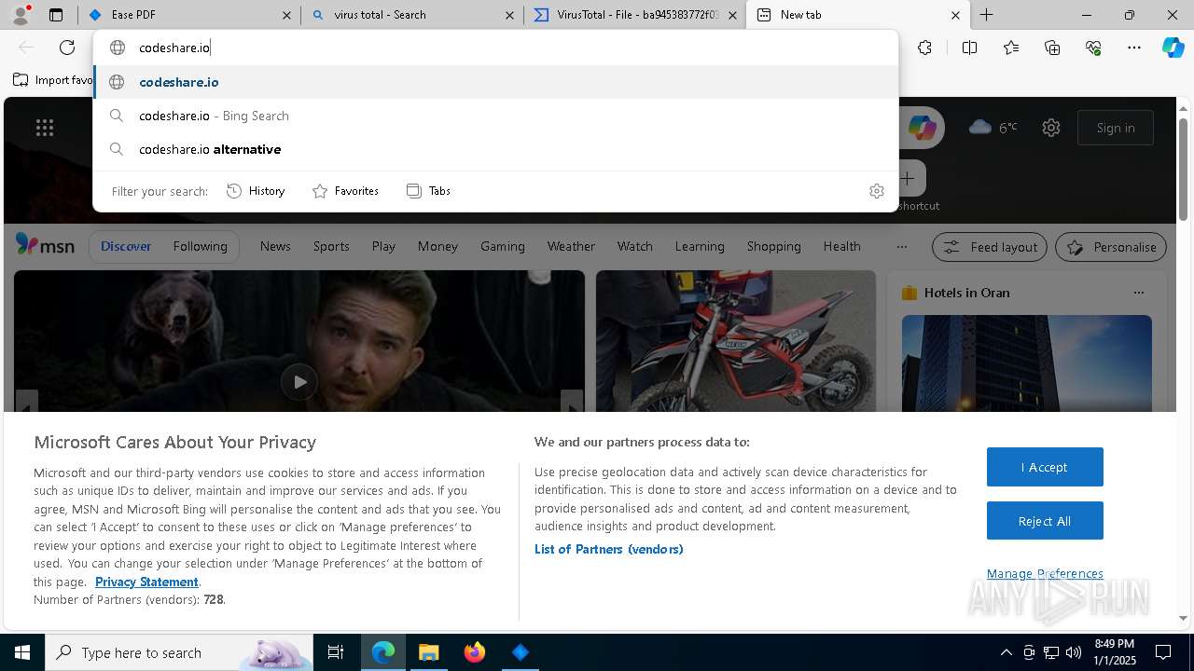Accept cookies with I Accept
Screen dimensions: 1194x671
coord(1045,467)
